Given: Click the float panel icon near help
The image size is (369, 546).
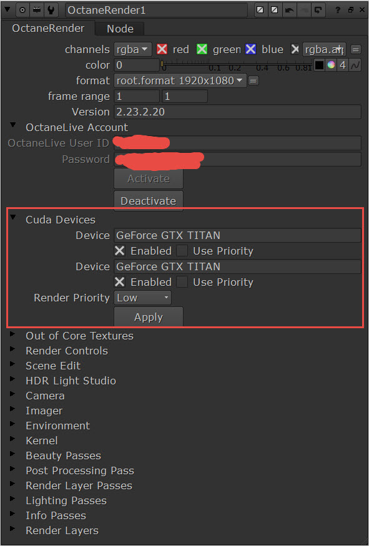Looking at the screenshot, I should coord(350,10).
